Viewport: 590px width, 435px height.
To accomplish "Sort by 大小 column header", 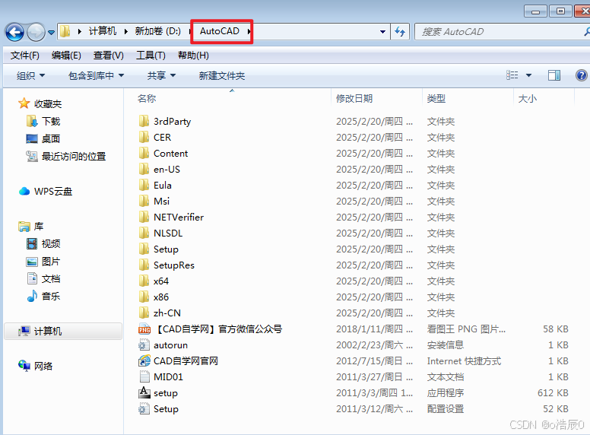I will (x=527, y=99).
